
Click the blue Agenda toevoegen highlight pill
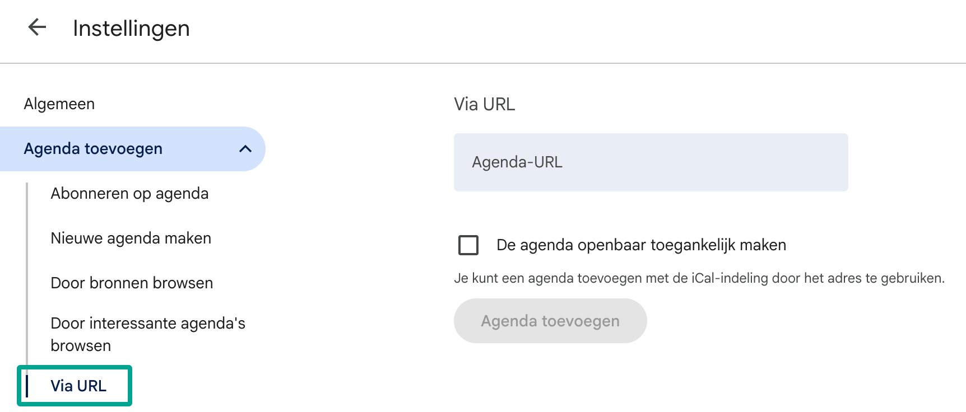(133, 149)
